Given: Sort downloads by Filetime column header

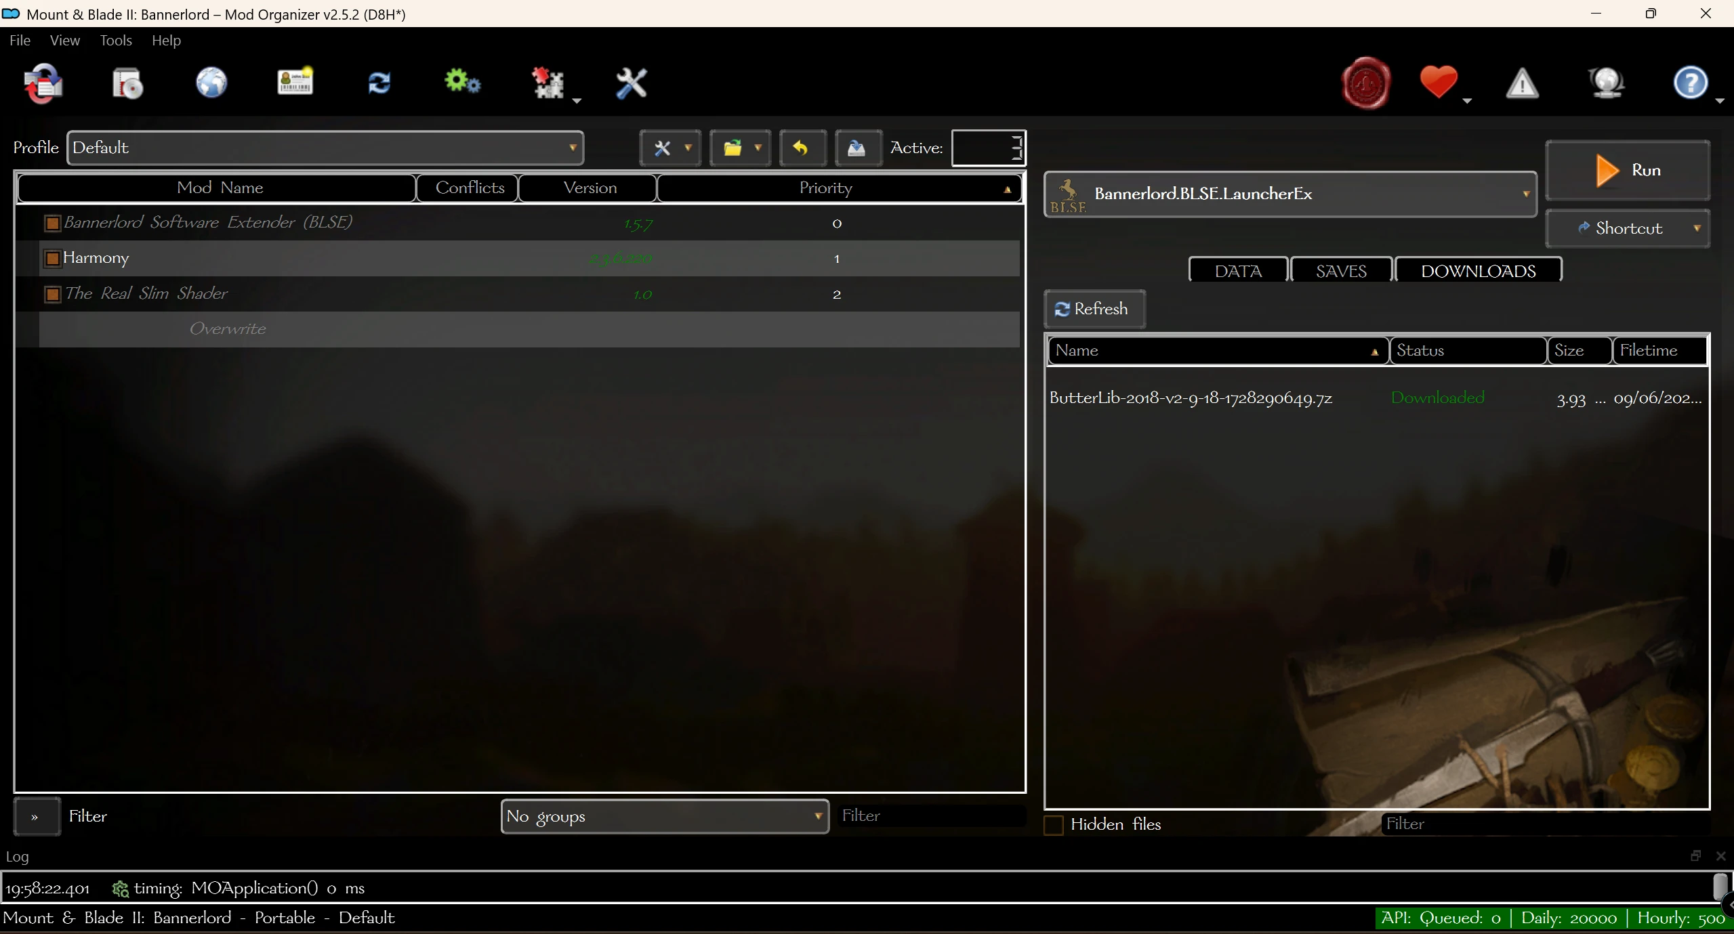Looking at the screenshot, I should 1660,351.
